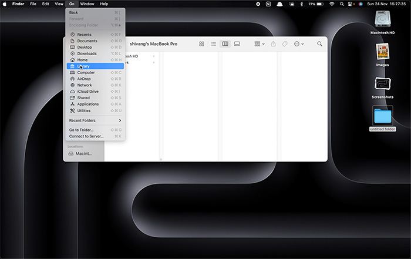Click the Finder window search icon
Image resolution: width=411 pixels, height=259 pixels.
click(319, 44)
